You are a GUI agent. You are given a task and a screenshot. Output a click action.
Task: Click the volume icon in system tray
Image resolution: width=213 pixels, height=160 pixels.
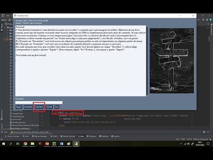coord(188,144)
